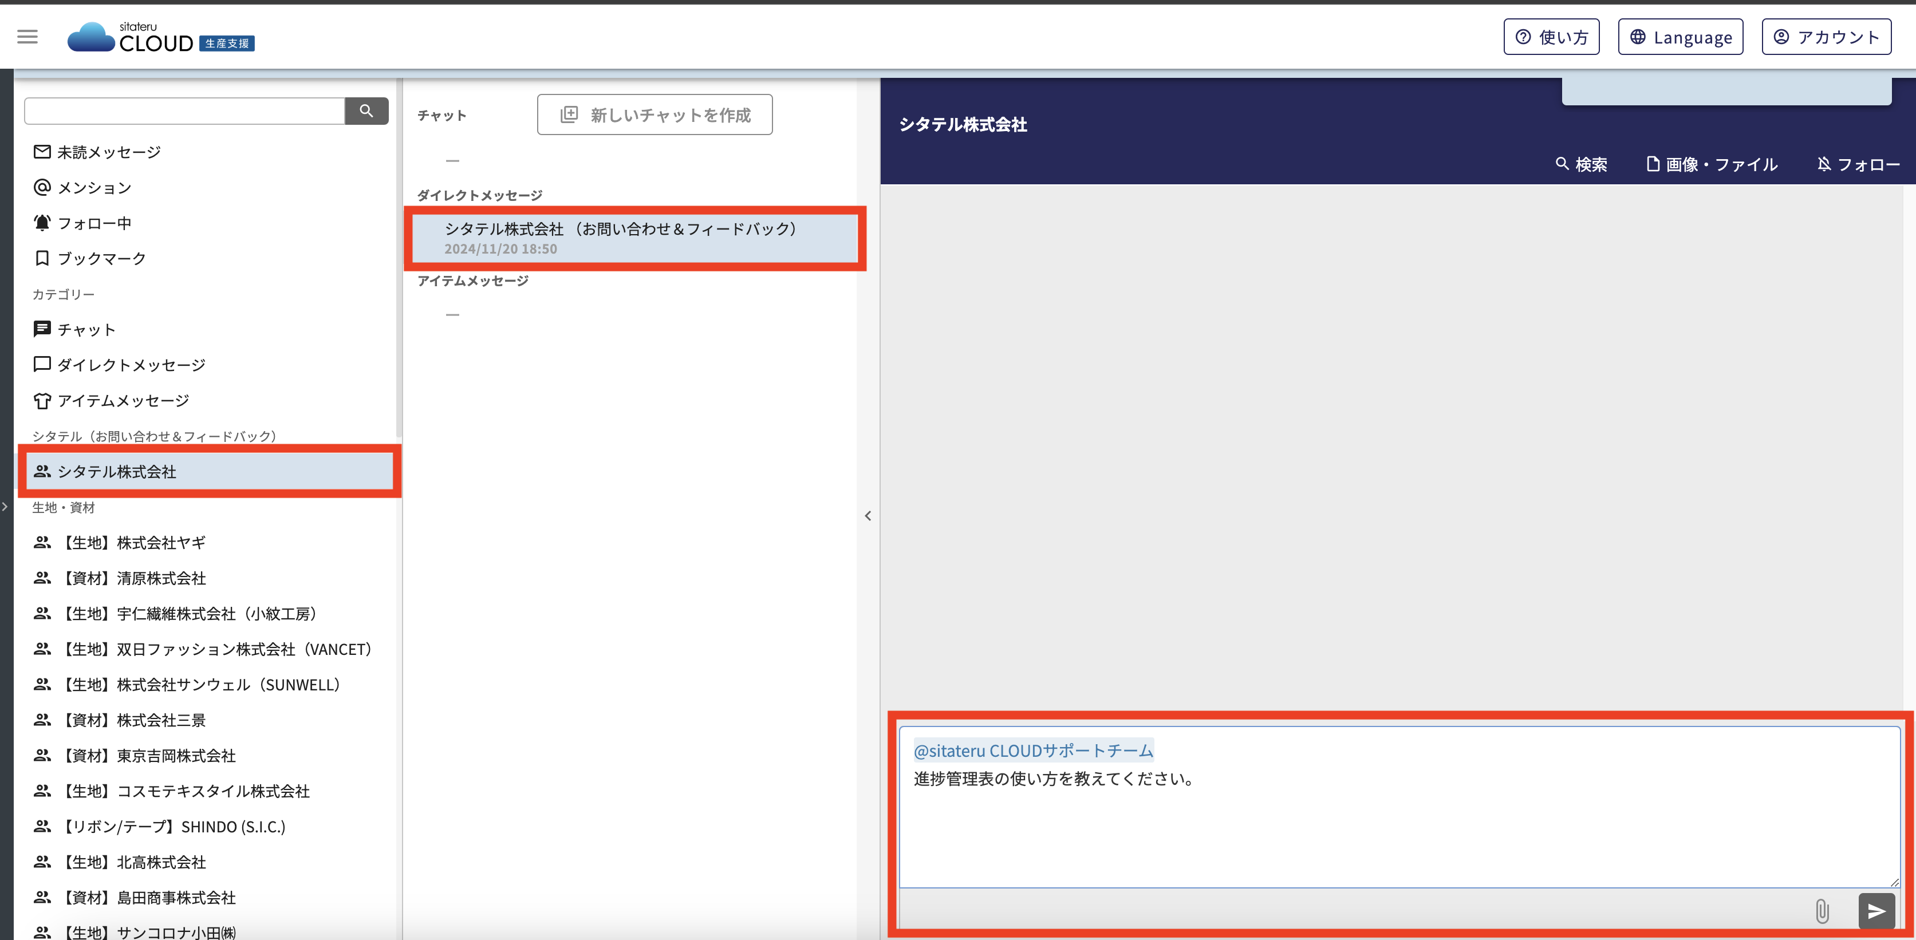Click group icon beside SHINDO (S.I.C.)
The image size is (1916, 940).
[x=42, y=826]
